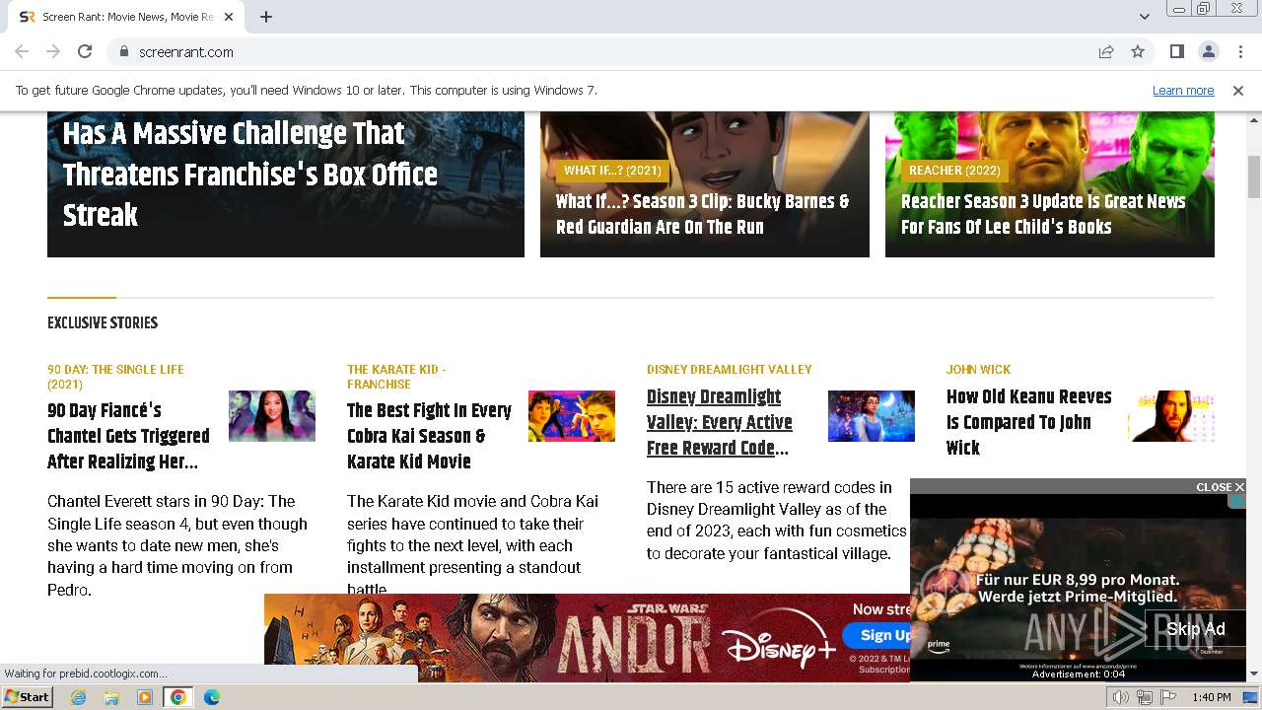Click the EXCLUSIVE STORIES section heading
This screenshot has height=710, width=1262.
103,323
